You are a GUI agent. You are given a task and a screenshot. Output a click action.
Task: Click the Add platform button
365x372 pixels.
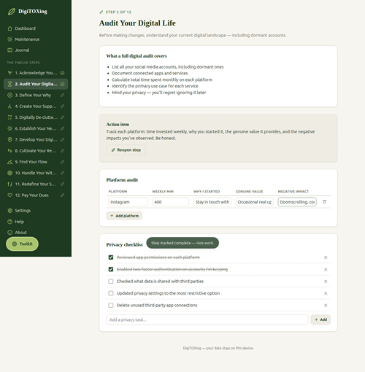click(x=124, y=216)
